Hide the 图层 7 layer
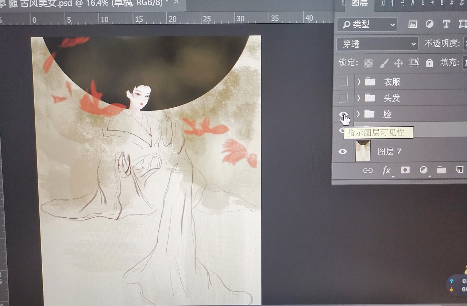467x306 pixels. (343, 151)
